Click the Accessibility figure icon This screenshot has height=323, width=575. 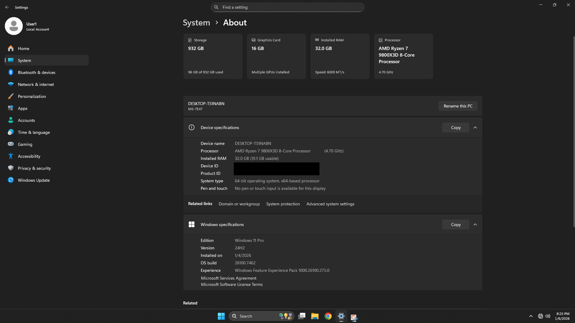coord(11,156)
